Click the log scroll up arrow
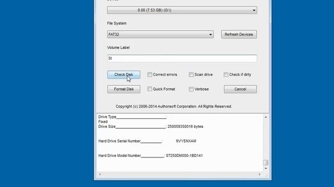This screenshot has width=334, height=187. pyautogui.click(x=266, y=117)
